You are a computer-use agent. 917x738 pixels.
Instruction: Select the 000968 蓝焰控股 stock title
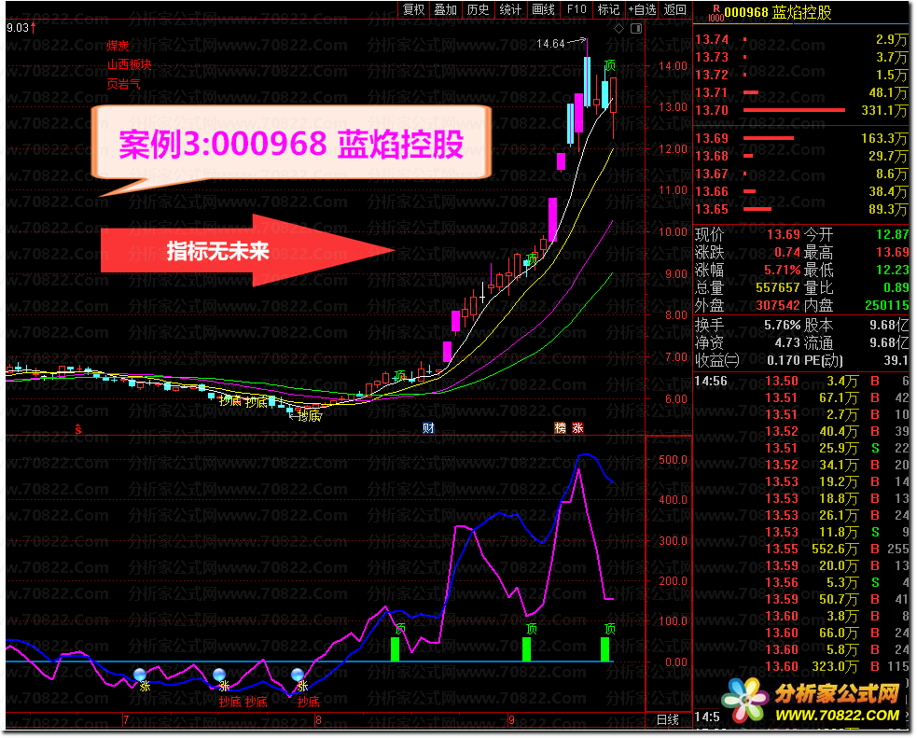click(x=778, y=12)
